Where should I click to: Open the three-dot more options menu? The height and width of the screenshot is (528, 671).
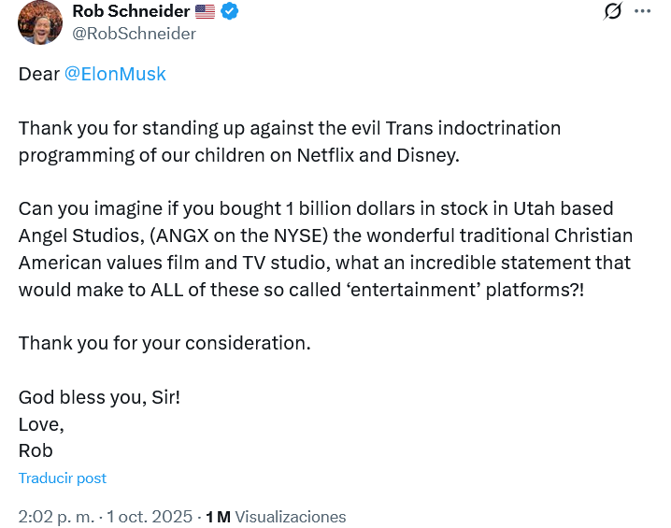pos(642,11)
